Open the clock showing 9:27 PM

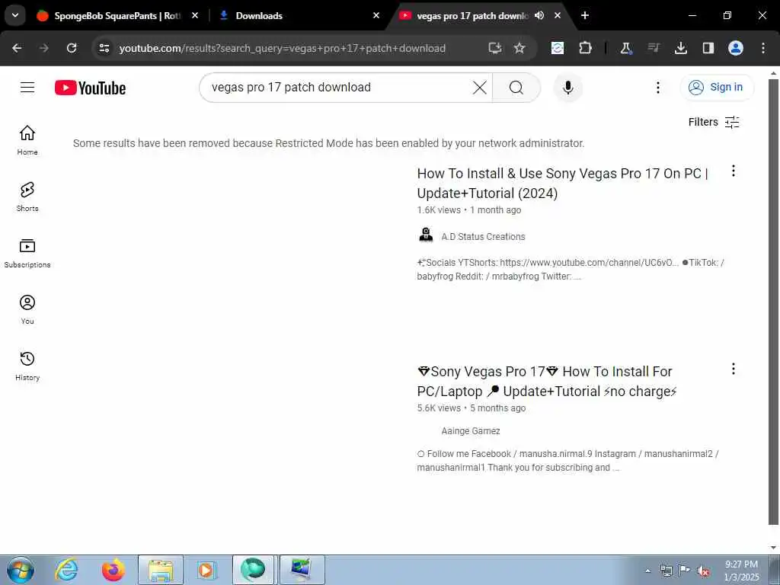pos(741,570)
